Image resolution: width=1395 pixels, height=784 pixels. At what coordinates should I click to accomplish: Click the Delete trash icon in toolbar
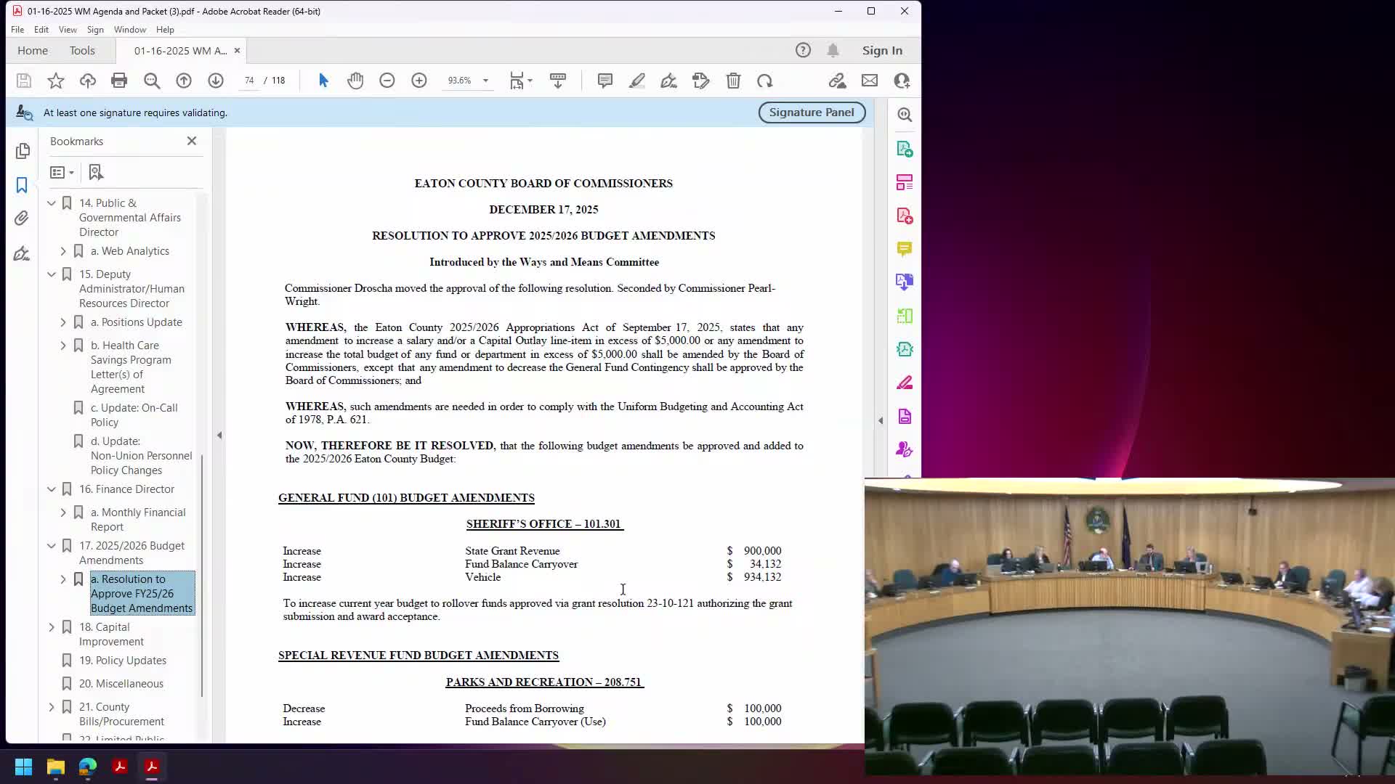coord(733,81)
